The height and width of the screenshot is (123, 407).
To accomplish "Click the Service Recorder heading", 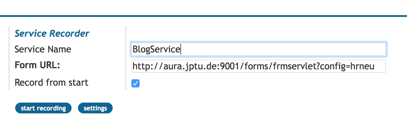I will coord(52,34).
